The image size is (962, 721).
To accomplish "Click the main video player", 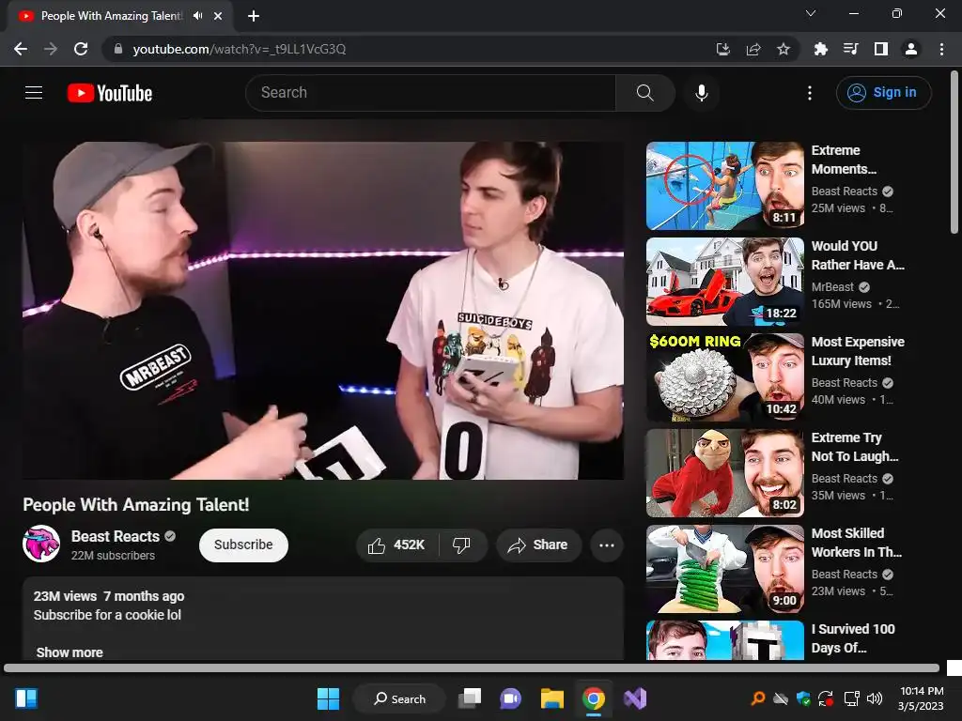I will click(x=323, y=310).
